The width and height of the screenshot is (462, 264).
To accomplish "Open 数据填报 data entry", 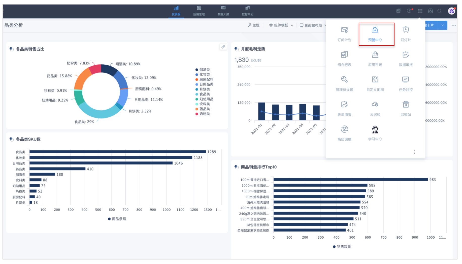I will pos(406,59).
